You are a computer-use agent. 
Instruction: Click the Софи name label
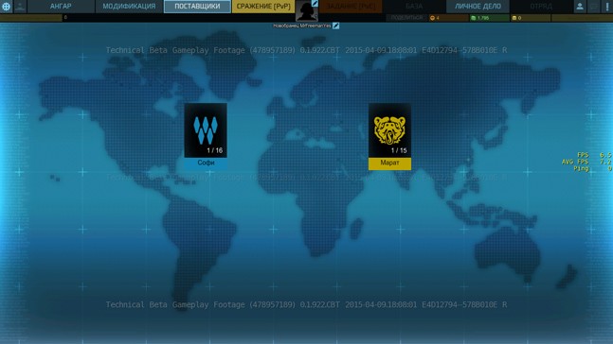[206, 163]
